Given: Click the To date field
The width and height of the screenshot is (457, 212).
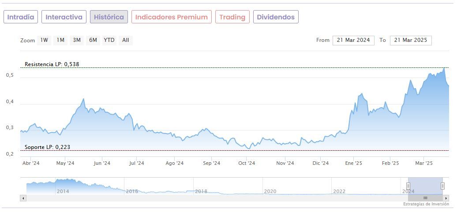Looking at the screenshot, I should tap(410, 40).
